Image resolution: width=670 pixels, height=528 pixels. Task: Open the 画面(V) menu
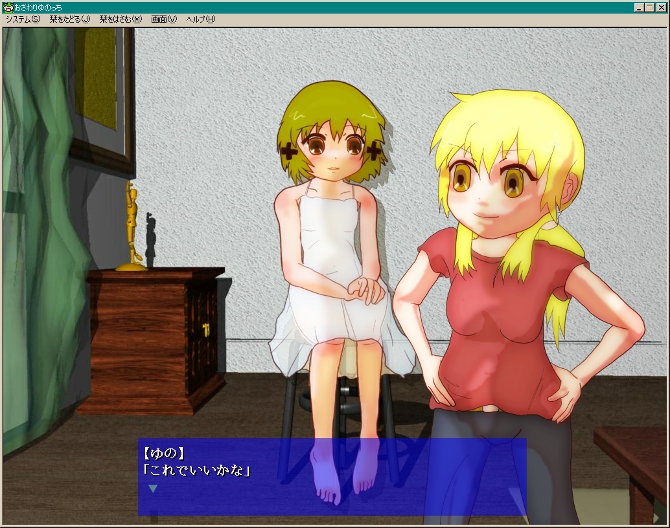(164, 19)
